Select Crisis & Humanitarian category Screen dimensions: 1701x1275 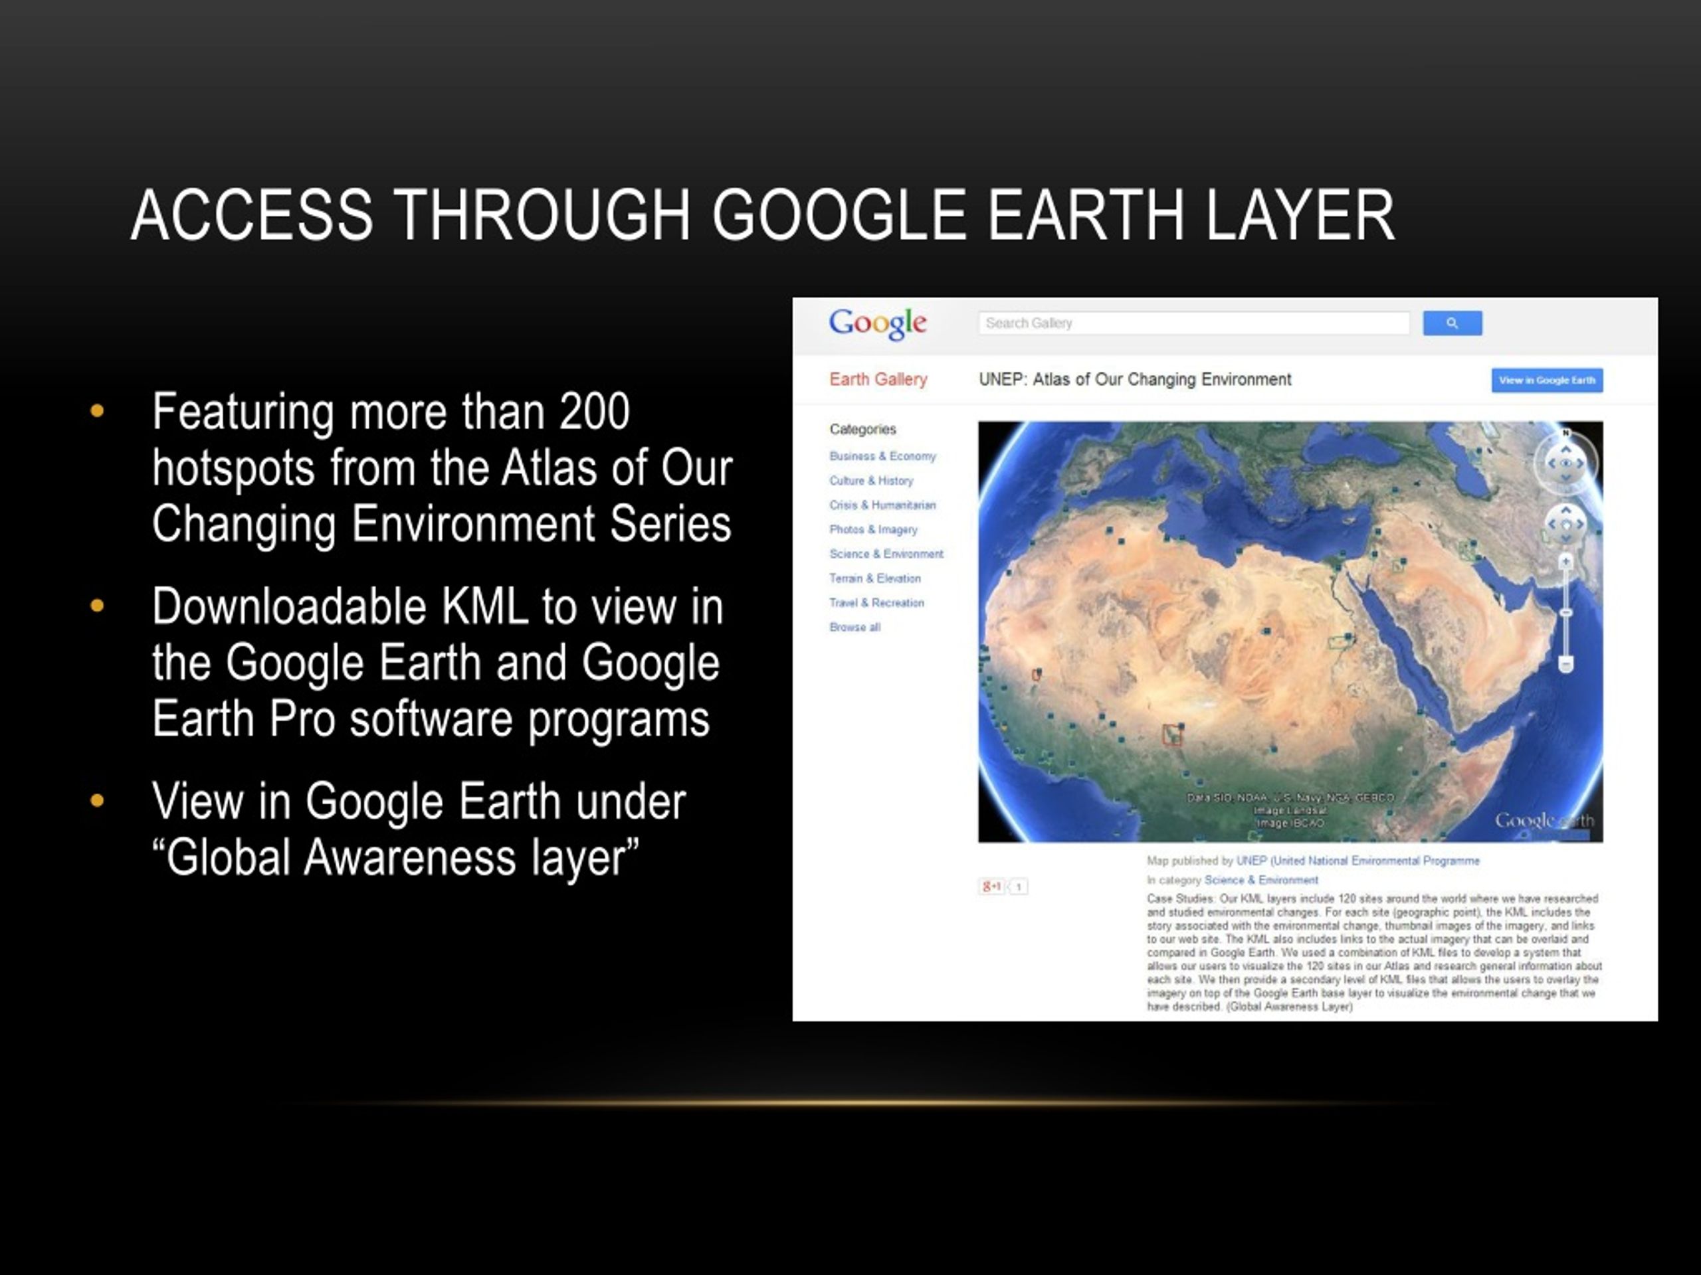[882, 506]
